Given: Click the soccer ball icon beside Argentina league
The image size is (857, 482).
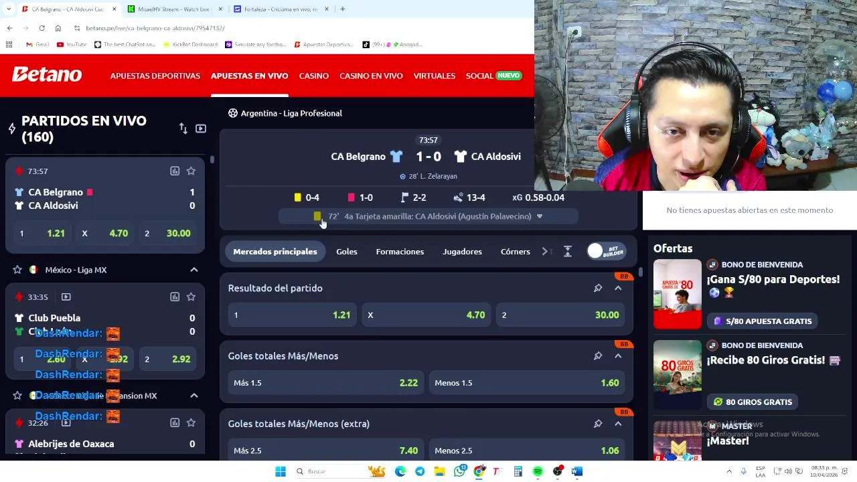Looking at the screenshot, I should 233,113.
